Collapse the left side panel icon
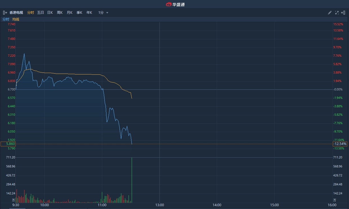Viewport: 349px width, 209px height. (5, 13)
